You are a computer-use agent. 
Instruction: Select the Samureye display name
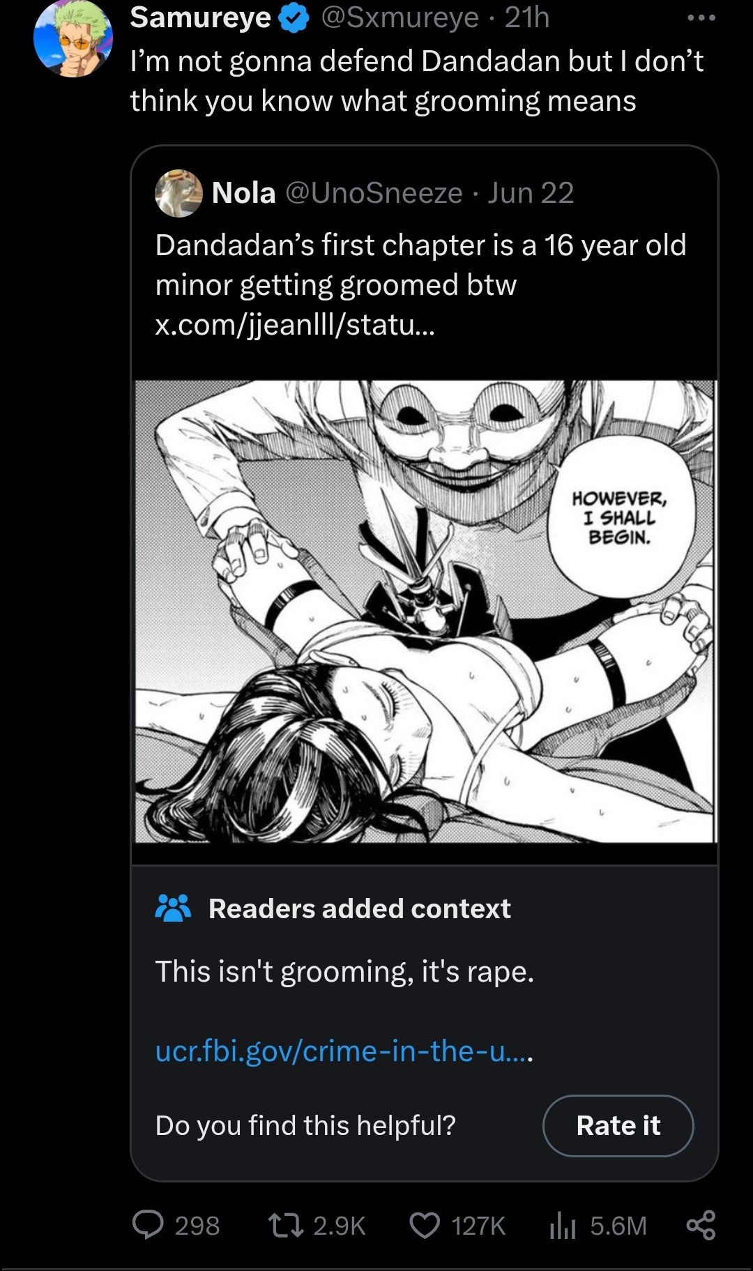click(x=200, y=18)
